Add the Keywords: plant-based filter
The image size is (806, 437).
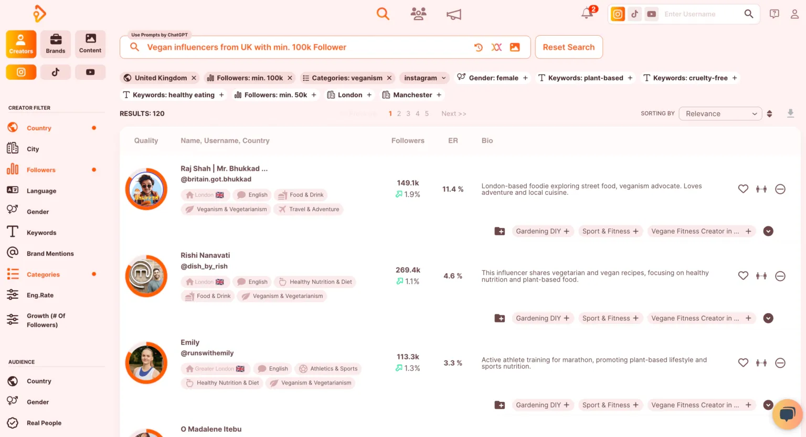[630, 78]
